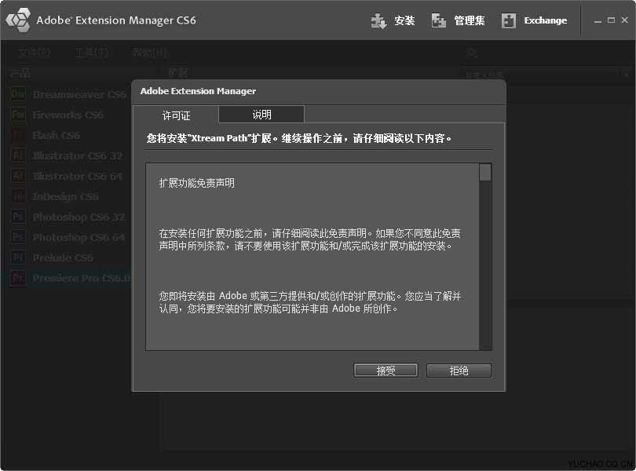Open the 安装 (Install) function via its icon
Viewport: 636px width, 471px height.
[378, 20]
